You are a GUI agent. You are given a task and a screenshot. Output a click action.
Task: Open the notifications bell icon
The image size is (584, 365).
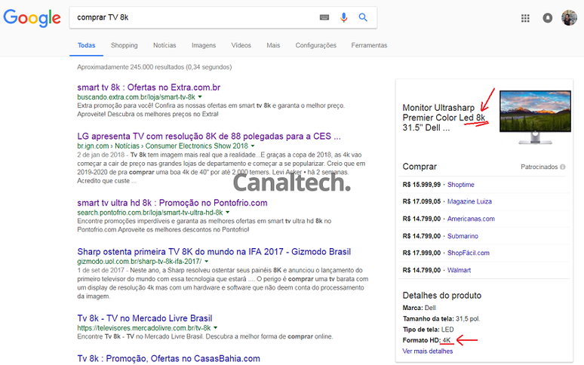(548, 18)
